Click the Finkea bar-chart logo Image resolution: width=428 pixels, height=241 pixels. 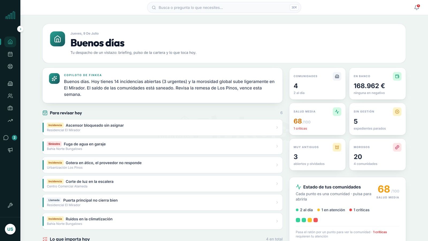[x=10, y=15]
